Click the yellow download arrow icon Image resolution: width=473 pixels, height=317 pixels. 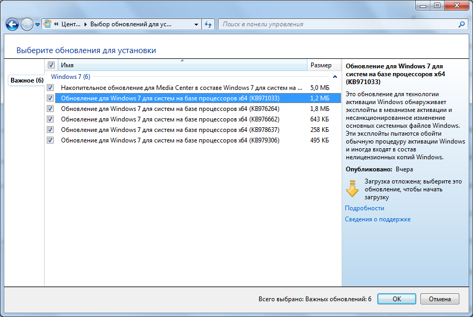pos(352,189)
